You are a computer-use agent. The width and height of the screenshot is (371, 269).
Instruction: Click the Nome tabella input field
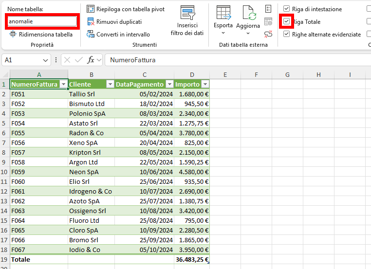click(42, 21)
